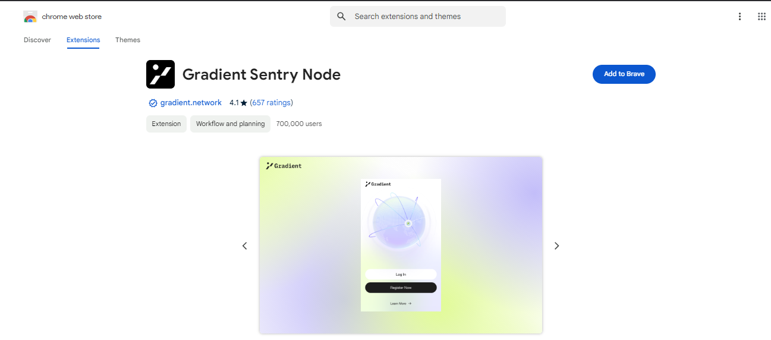Show previous screenshot with left arrow
771x340 pixels.
(244, 245)
